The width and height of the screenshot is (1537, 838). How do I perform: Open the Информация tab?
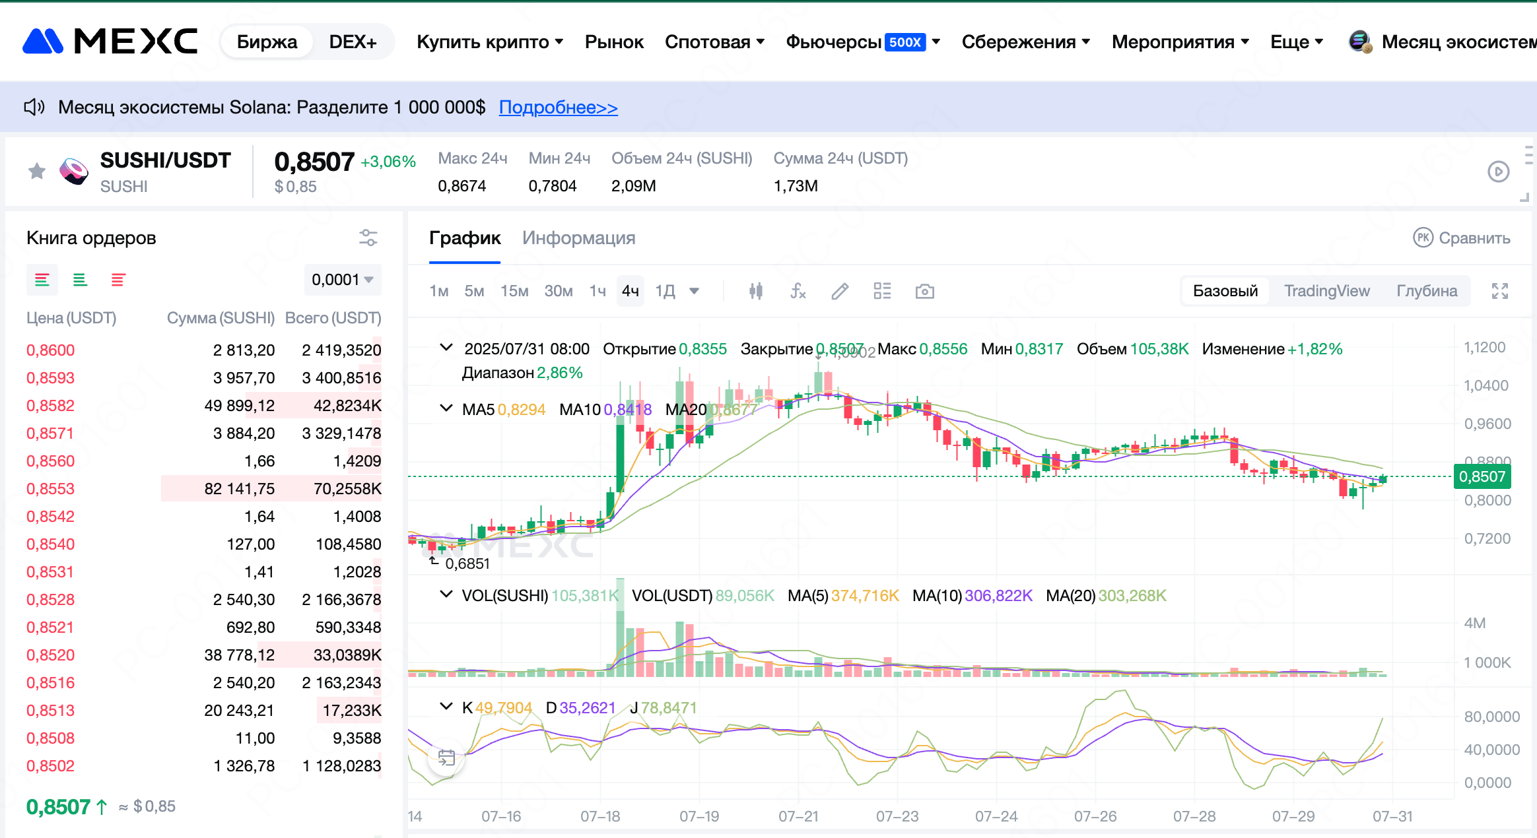(578, 238)
